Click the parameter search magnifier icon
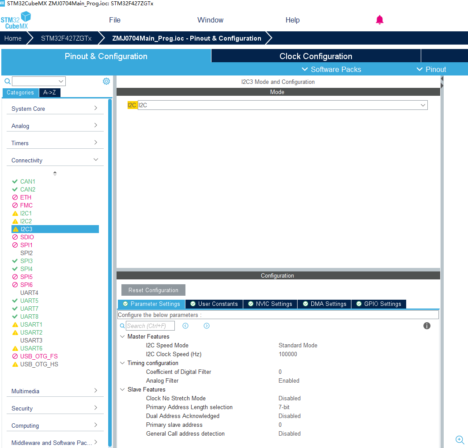Image resolution: width=468 pixels, height=448 pixels. tap(122, 326)
